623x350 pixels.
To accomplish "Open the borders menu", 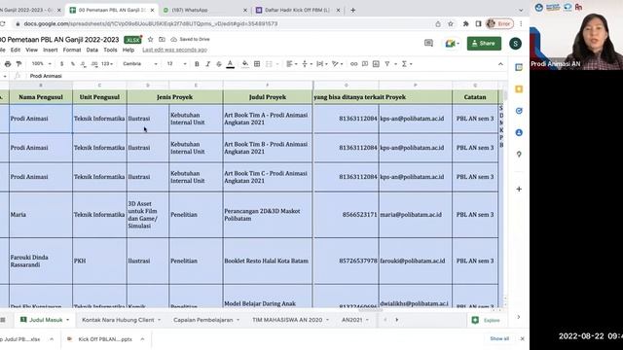I will 257,64.
